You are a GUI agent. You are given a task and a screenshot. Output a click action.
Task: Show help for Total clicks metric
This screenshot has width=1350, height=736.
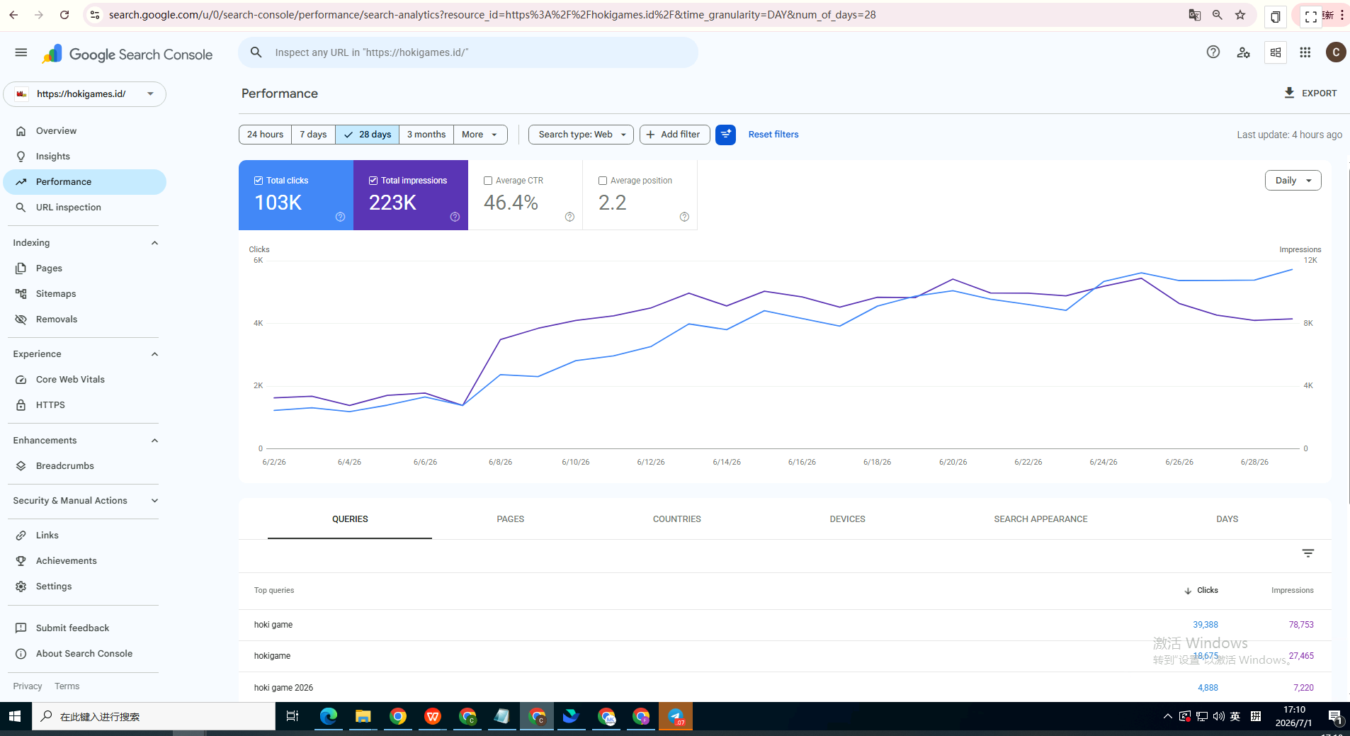click(x=340, y=217)
